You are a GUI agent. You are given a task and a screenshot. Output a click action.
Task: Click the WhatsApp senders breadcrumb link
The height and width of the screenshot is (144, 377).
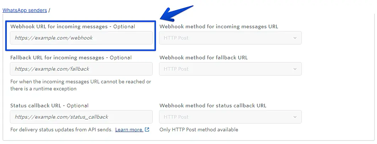[x=25, y=10]
